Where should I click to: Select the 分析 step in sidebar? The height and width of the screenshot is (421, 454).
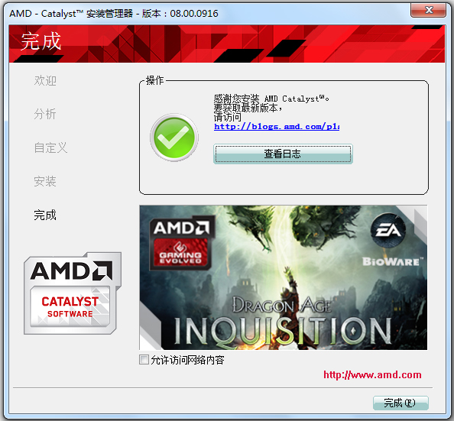click(x=45, y=114)
